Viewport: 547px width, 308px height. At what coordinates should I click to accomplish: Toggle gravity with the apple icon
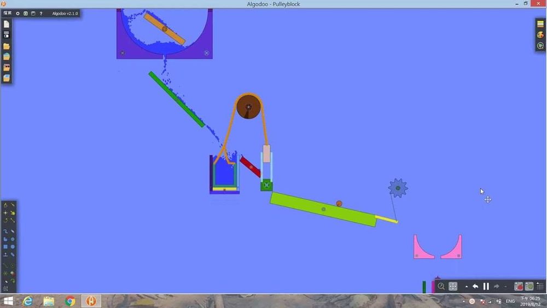pos(519,286)
